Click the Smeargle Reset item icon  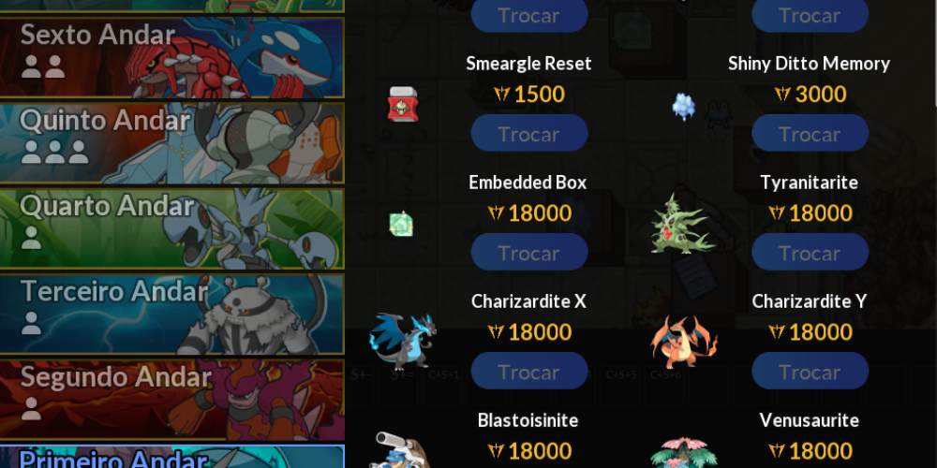tap(403, 104)
